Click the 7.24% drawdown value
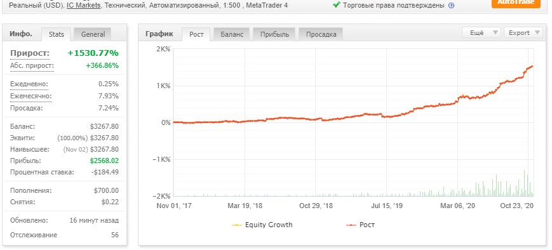 (109, 108)
